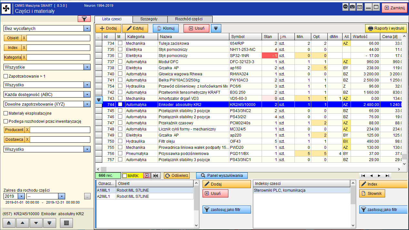Viewport: 409px width, 230px height.
Task: Open the blue funnel menu beside Usuń
Action: pyautogui.click(x=216, y=28)
